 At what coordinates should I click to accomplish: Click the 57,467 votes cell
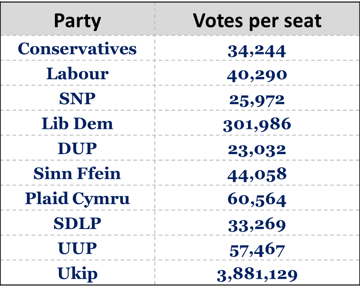coord(257,250)
